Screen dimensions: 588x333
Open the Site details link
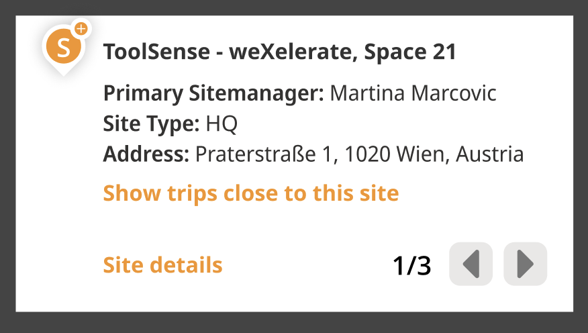coord(162,265)
